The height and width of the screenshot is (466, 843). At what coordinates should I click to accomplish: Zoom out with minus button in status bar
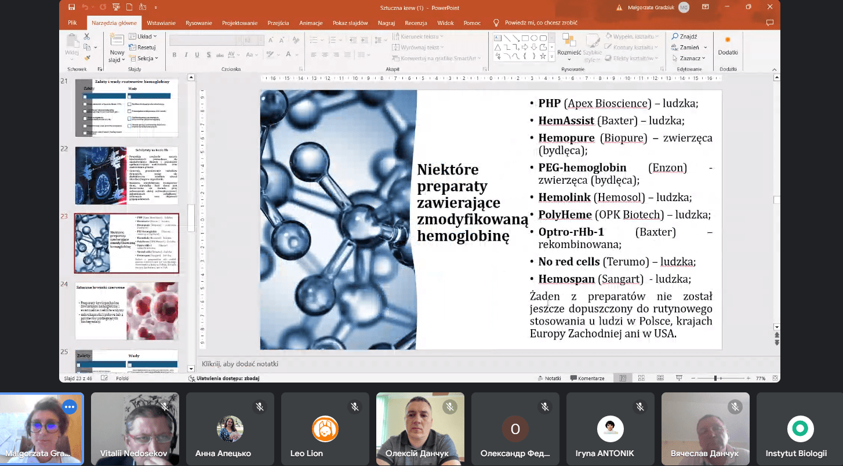click(692, 378)
